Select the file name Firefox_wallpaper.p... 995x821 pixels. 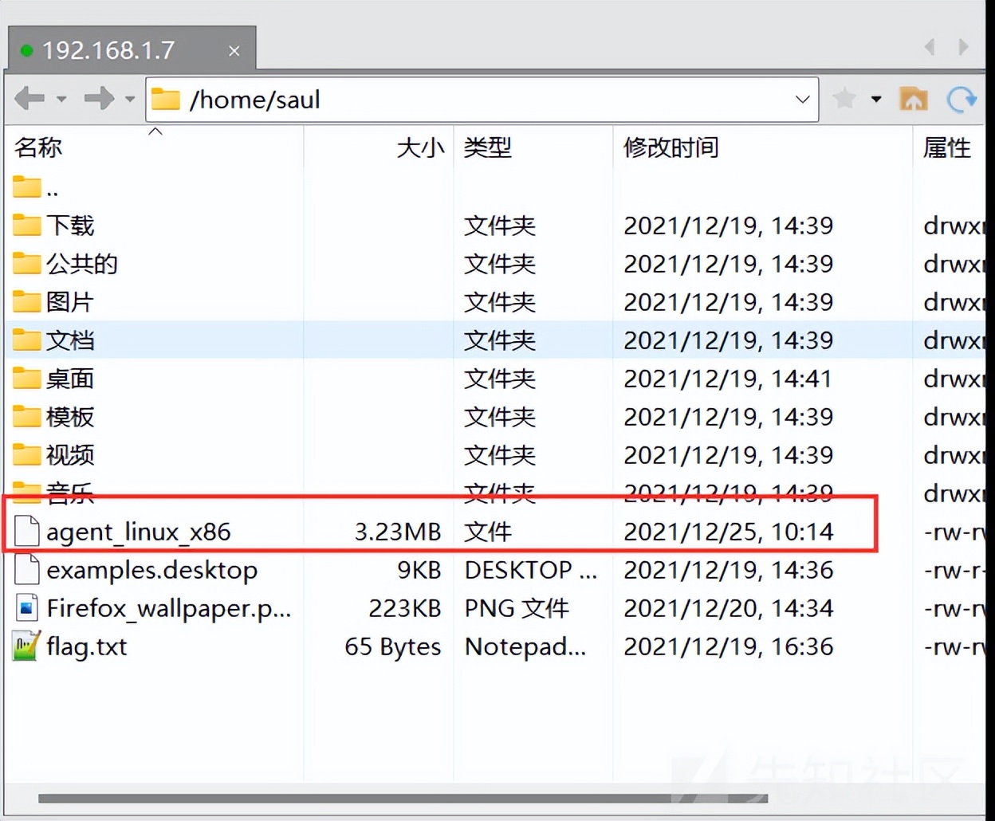coord(169,608)
